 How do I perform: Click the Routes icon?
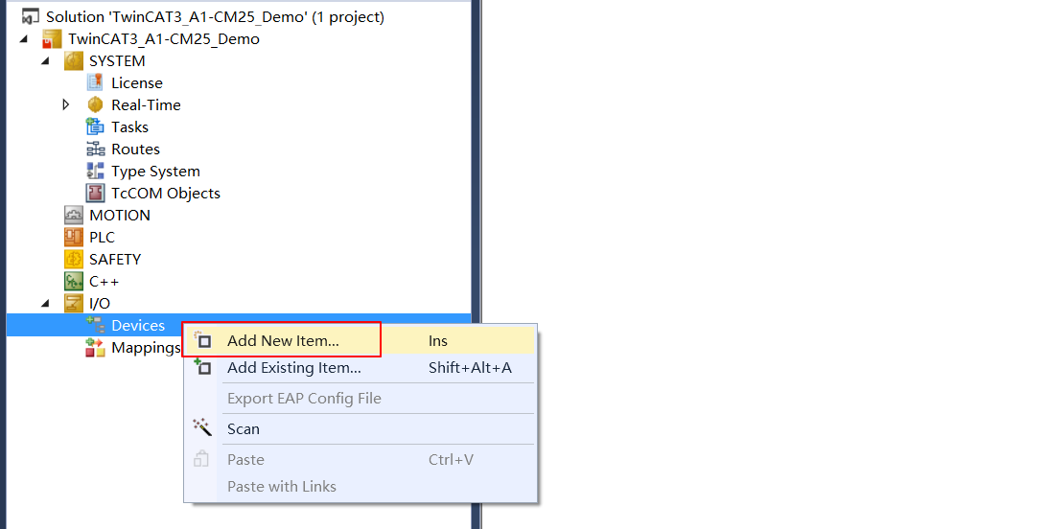pos(96,149)
